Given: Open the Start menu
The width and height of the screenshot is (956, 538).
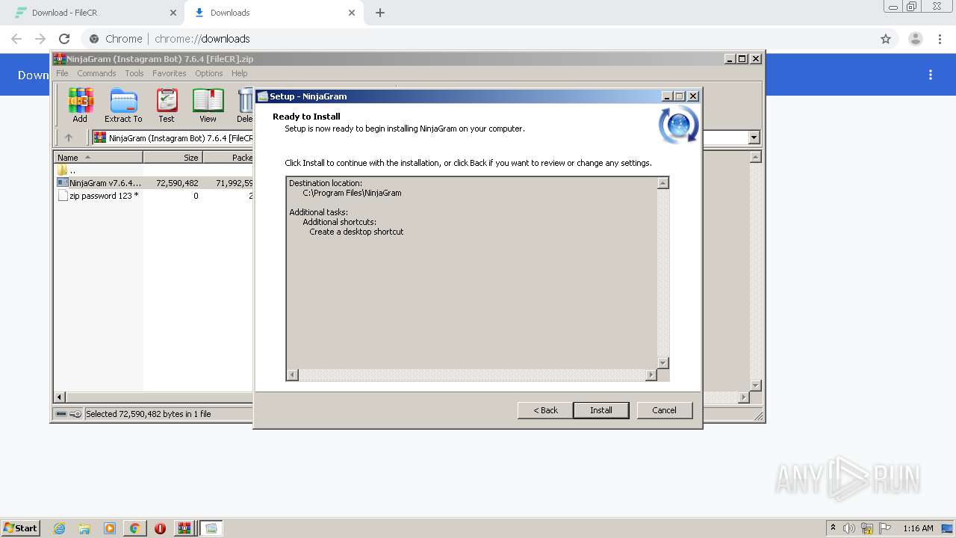Looking at the screenshot, I should tap(21, 528).
